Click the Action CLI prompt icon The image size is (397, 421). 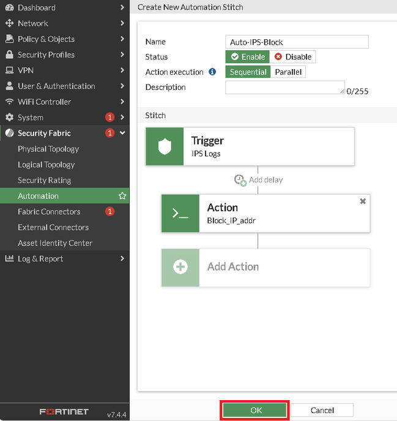(180, 214)
